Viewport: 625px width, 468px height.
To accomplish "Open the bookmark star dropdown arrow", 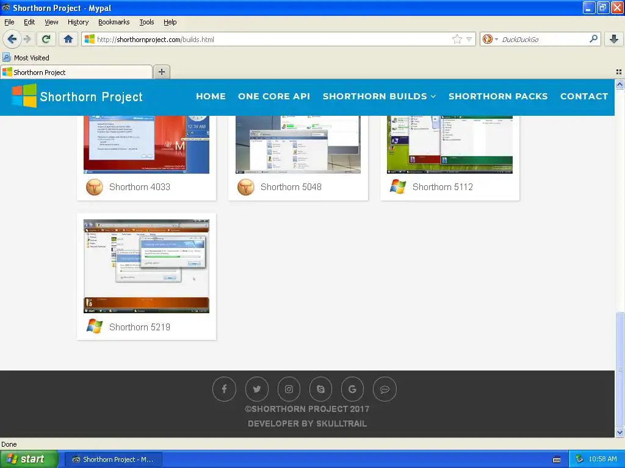I will (x=469, y=39).
